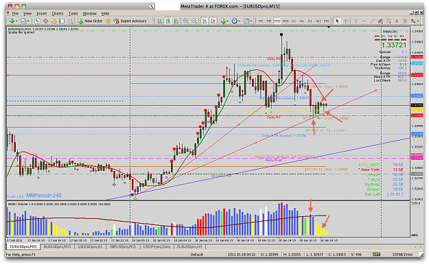Select the M15 timeframe
429x265 pixels.
(277, 21)
